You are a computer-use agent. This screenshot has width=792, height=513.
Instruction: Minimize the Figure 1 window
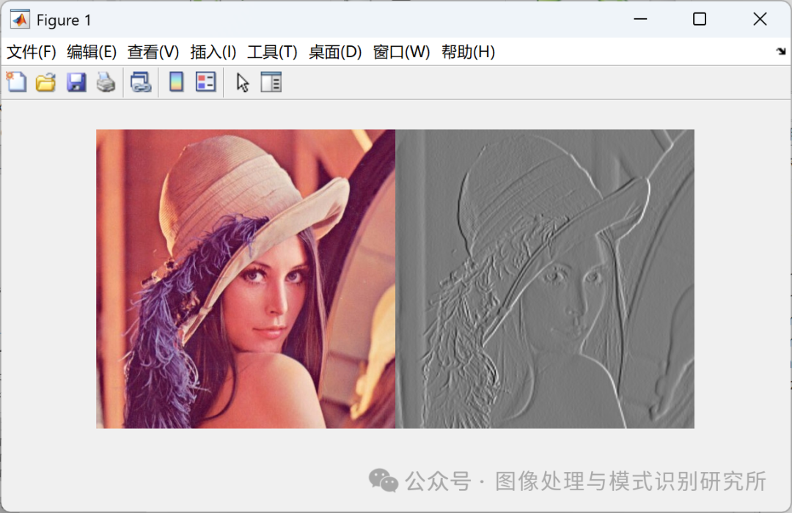pyautogui.click(x=640, y=19)
